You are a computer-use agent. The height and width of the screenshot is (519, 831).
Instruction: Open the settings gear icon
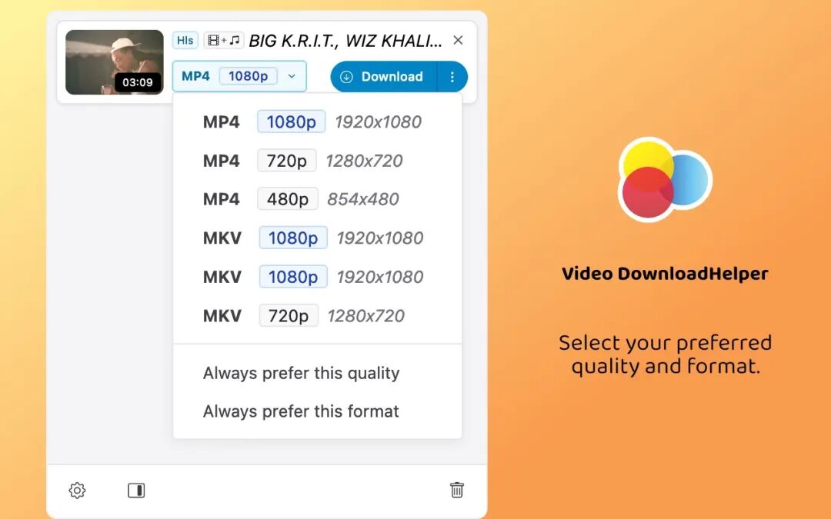click(77, 490)
